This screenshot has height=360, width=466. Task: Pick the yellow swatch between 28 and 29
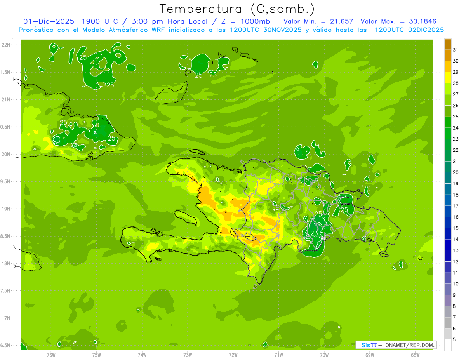pyautogui.click(x=448, y=78)
